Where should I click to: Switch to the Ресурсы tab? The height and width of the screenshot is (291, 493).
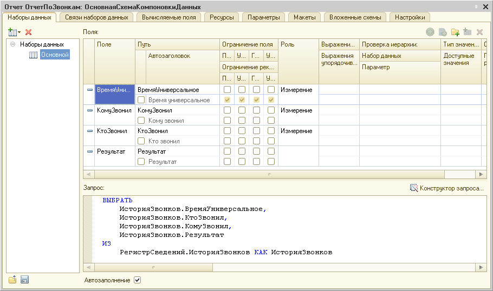[x=222, y=17]
